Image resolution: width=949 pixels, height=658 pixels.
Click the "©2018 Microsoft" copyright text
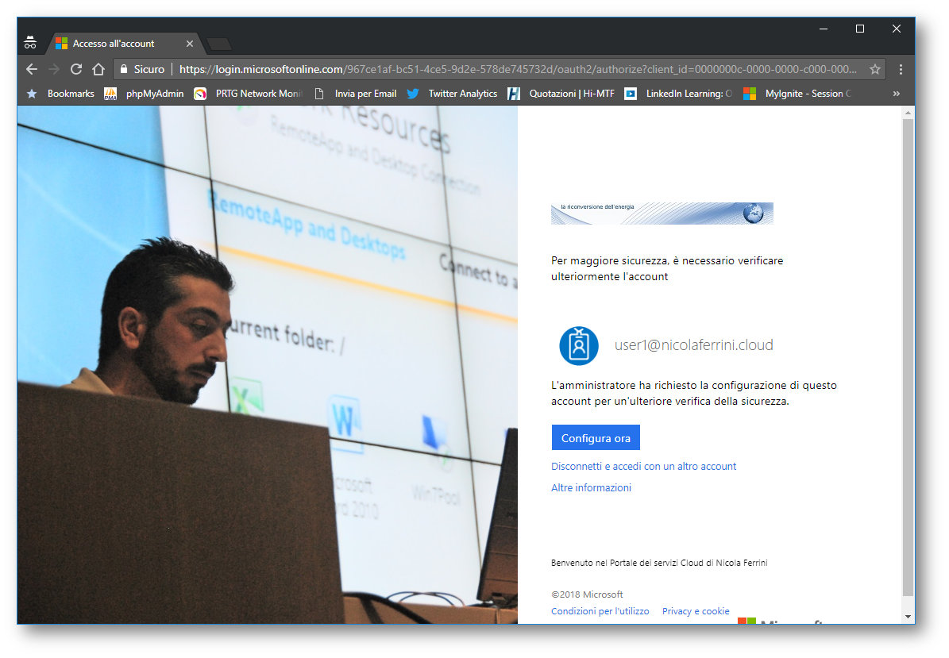(586, 595)
